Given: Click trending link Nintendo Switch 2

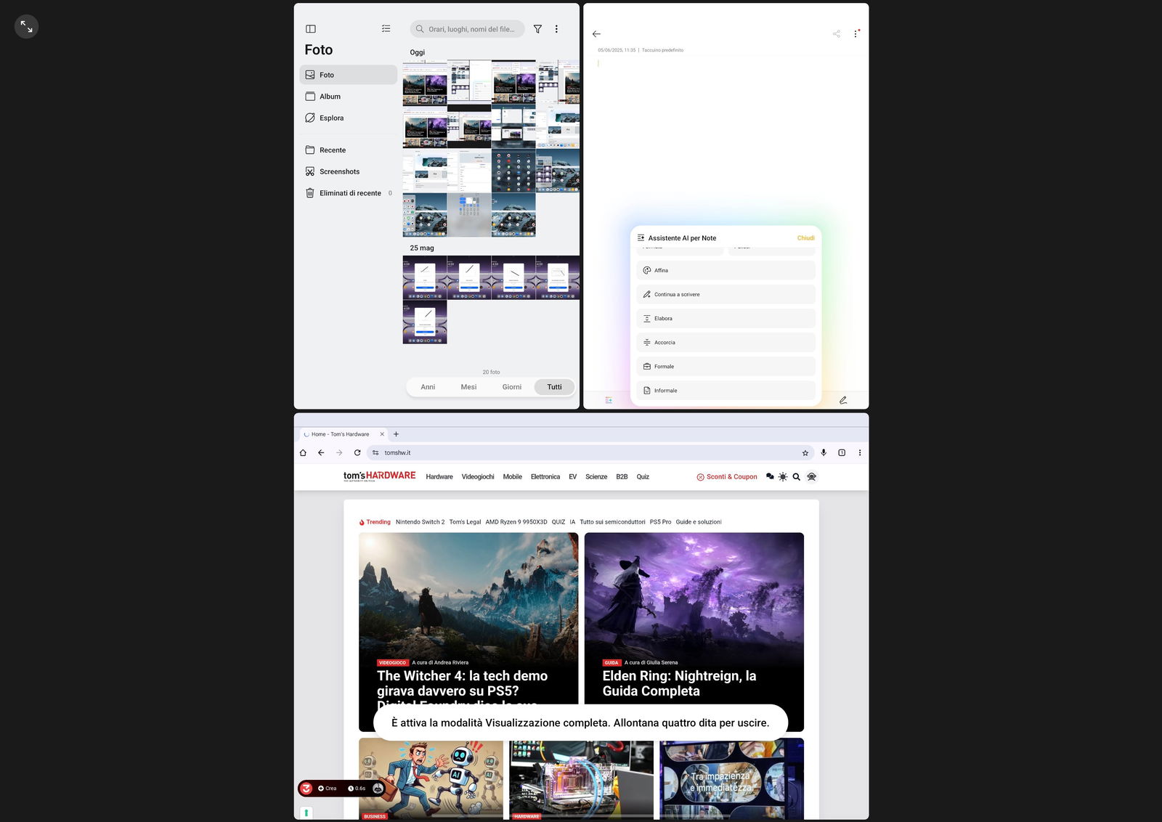Looking at the screenshot, I should click(420, 522).
